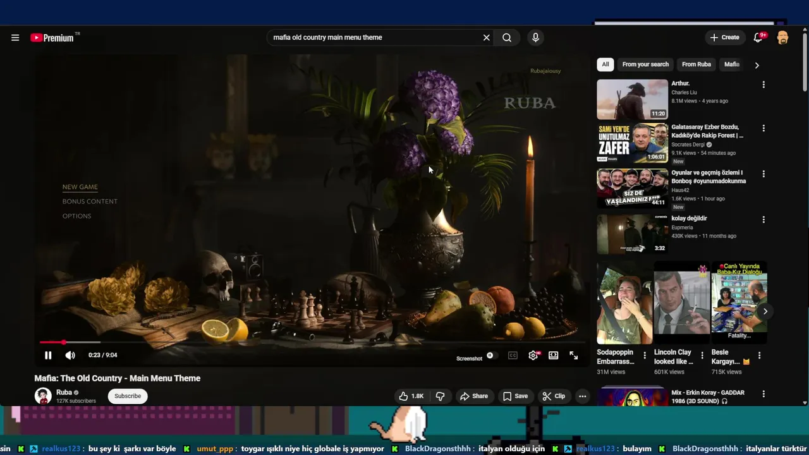Show more filter chips arrow
Screen dimensions: 809x455
(757, 65)
